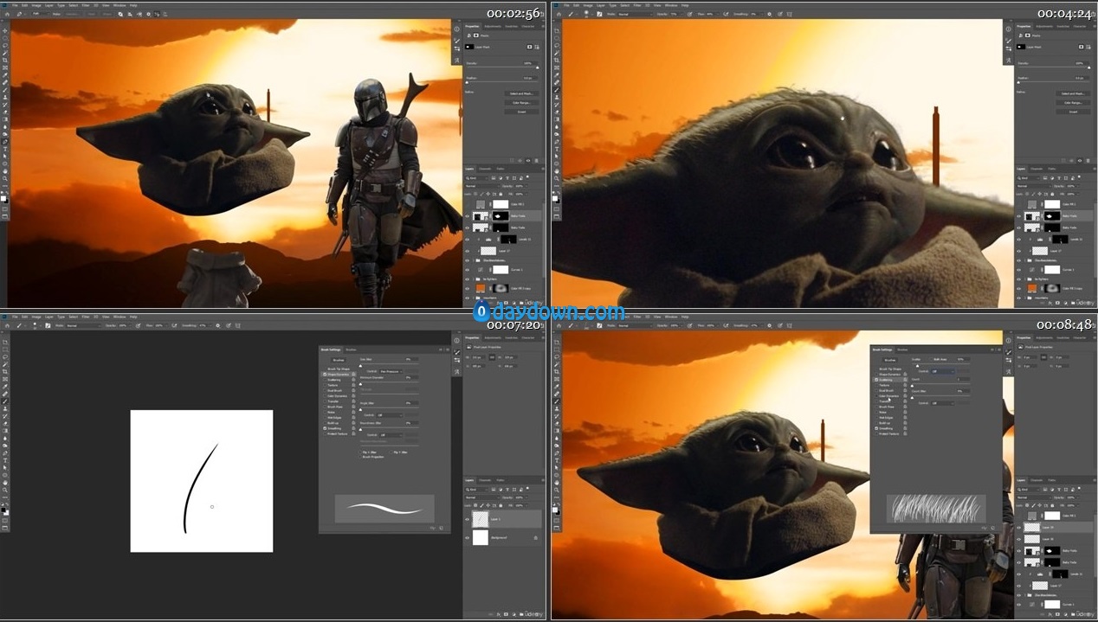Viewport: 1098px width, 622px height.
Task: Toggle the Shape Dynamics checkbox in the 00:07:20 frame
Action: (325, 374)
